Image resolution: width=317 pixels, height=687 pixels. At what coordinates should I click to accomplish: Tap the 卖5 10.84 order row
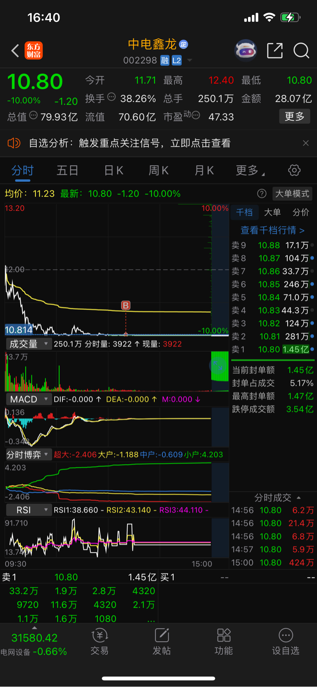272,297
